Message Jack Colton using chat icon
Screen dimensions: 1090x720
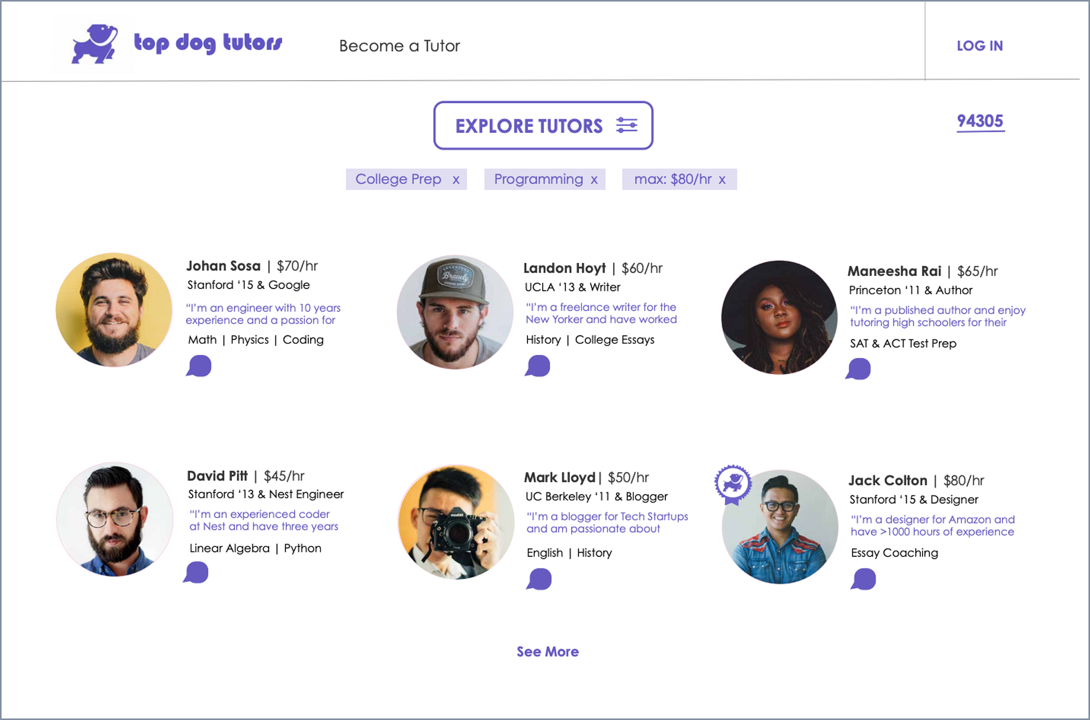click(863, 580)
